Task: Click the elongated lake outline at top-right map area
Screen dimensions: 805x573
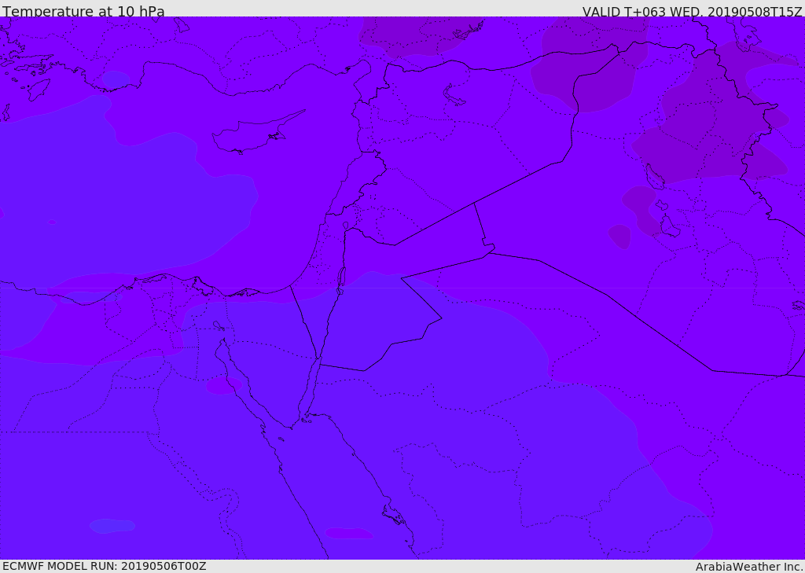Action: (x=654, y=176)
